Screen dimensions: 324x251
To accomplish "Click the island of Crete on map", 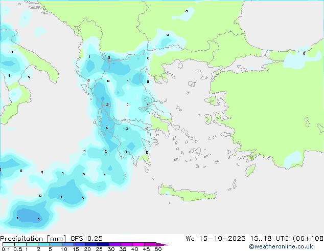I will [x=187, y=193].
